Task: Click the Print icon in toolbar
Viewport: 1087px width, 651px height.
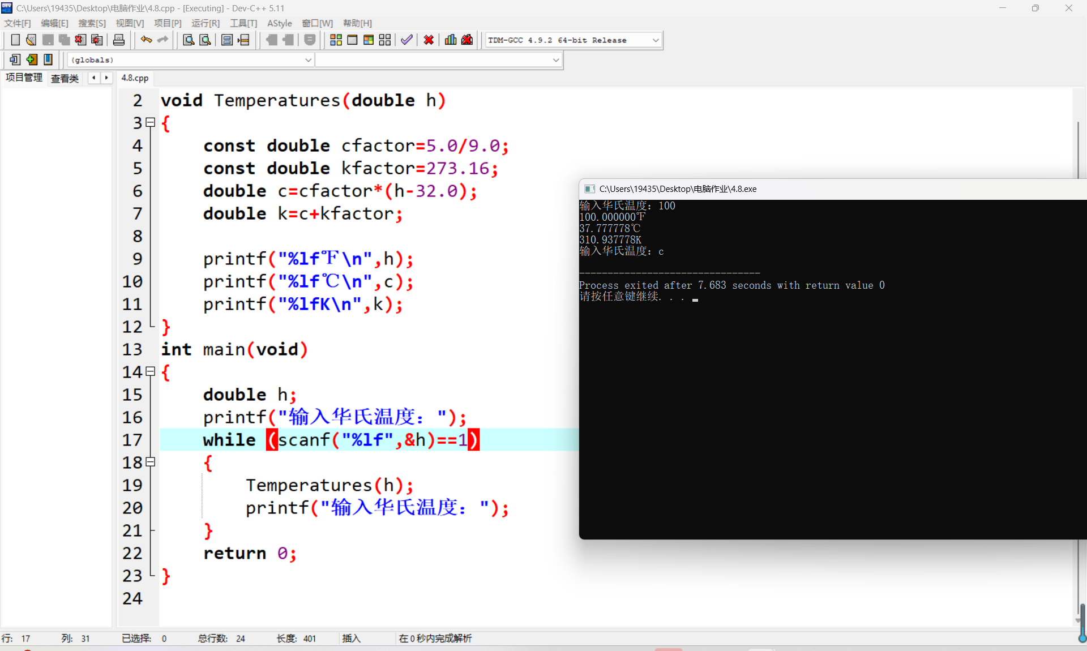Action: tap(119, 40)
